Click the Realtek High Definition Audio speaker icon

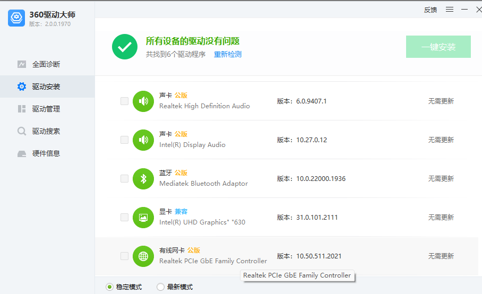143,101
